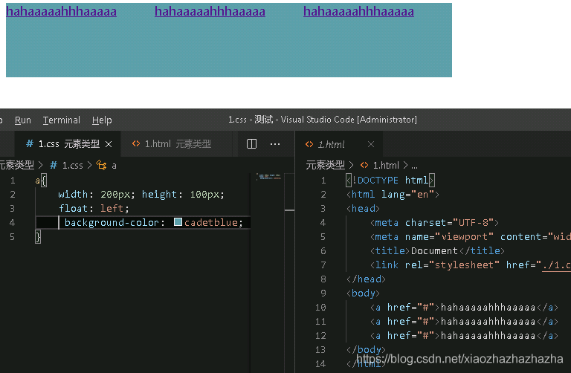571x373 pixels.
Task: Open the More Actions ellipsis menu
Action: click(275, 144)
